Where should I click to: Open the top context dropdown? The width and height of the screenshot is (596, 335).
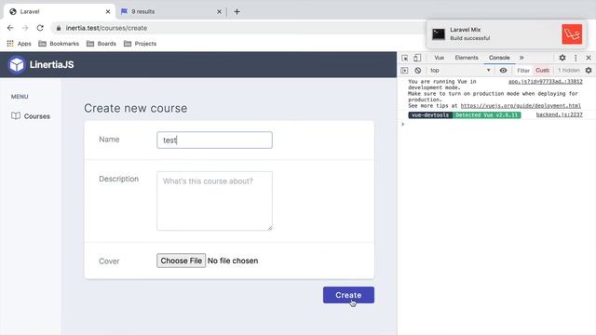pos(460,71)
